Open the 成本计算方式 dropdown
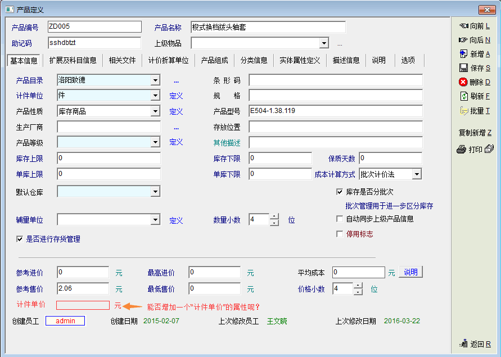This screenshot has width=501, height=357. point(416,174)
